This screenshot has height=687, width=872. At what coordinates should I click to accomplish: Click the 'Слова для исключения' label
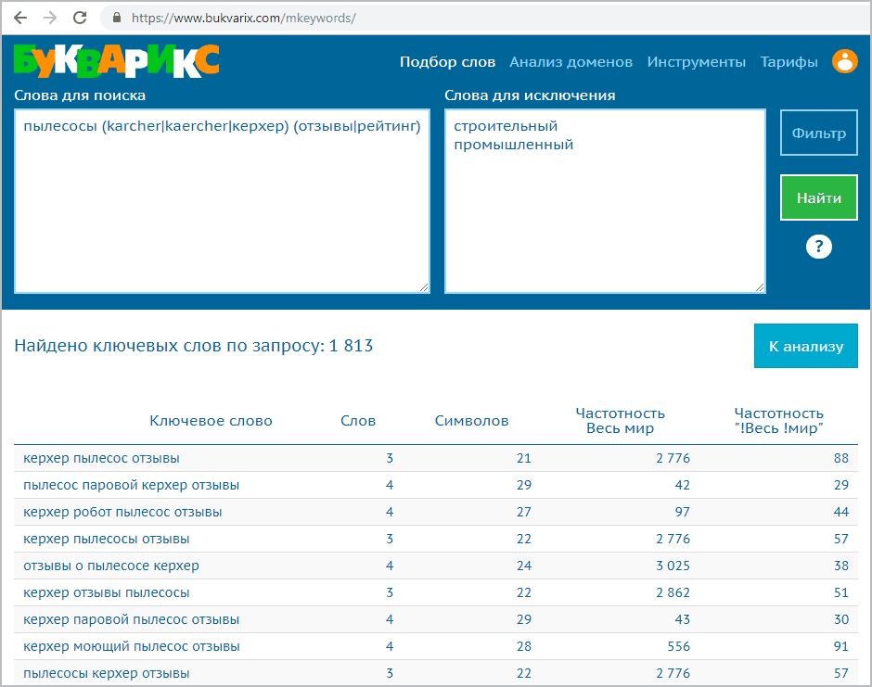coord(530,95)
